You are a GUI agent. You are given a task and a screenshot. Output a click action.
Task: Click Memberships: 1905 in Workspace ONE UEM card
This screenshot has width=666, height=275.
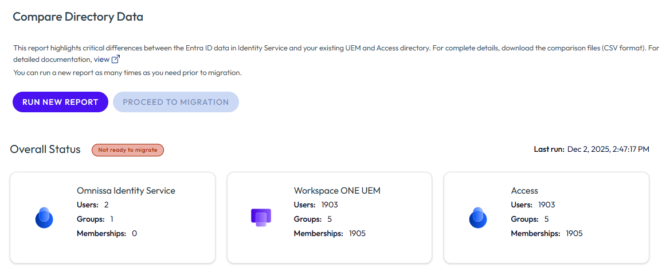(x=330, y=233)
